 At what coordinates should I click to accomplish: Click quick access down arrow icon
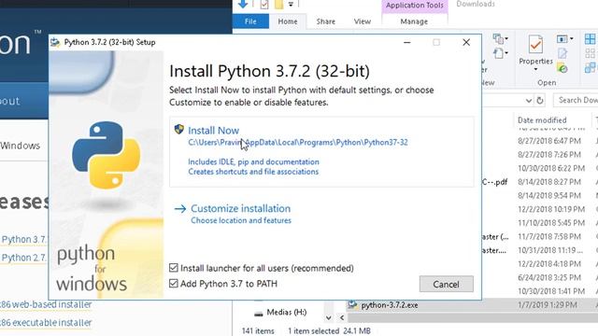[243, 4]
